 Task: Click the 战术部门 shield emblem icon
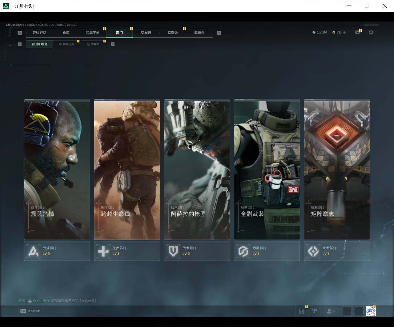click(173, 251)
